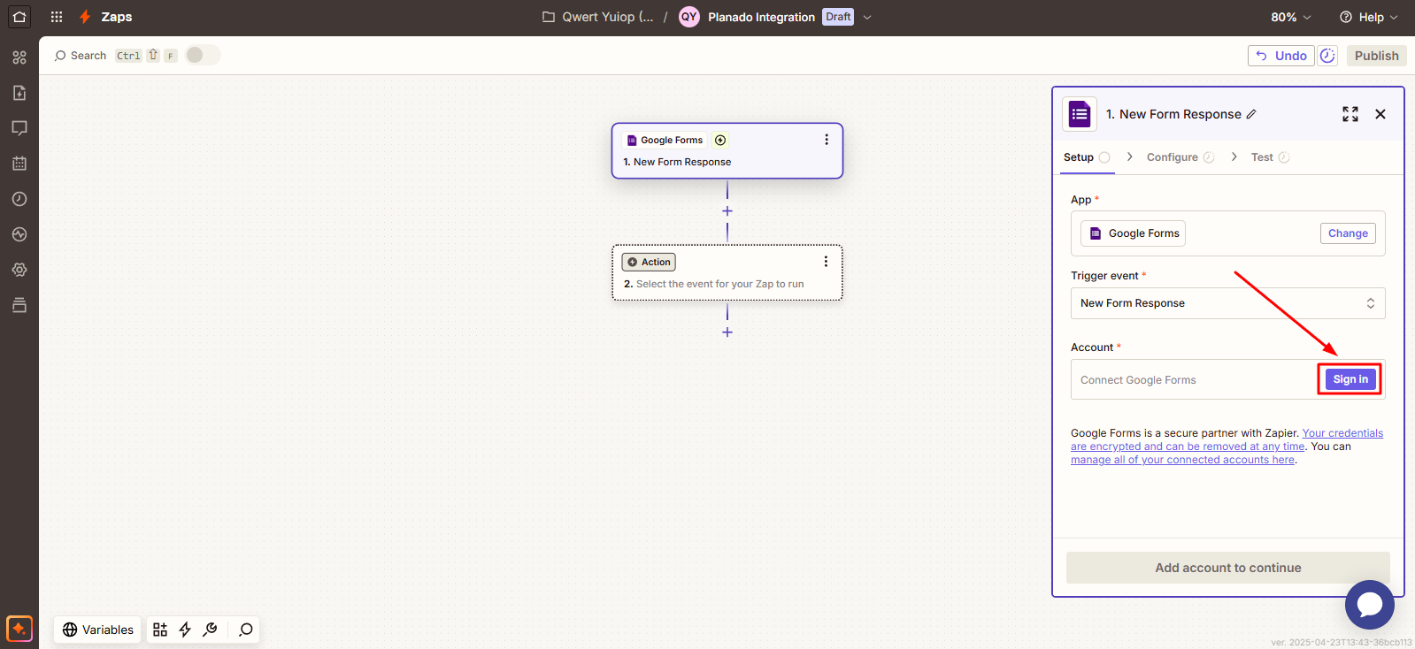The image size is (1415, 649).
Task: Select the Google Forms trigger step card
Action: [x=727, y=151]
